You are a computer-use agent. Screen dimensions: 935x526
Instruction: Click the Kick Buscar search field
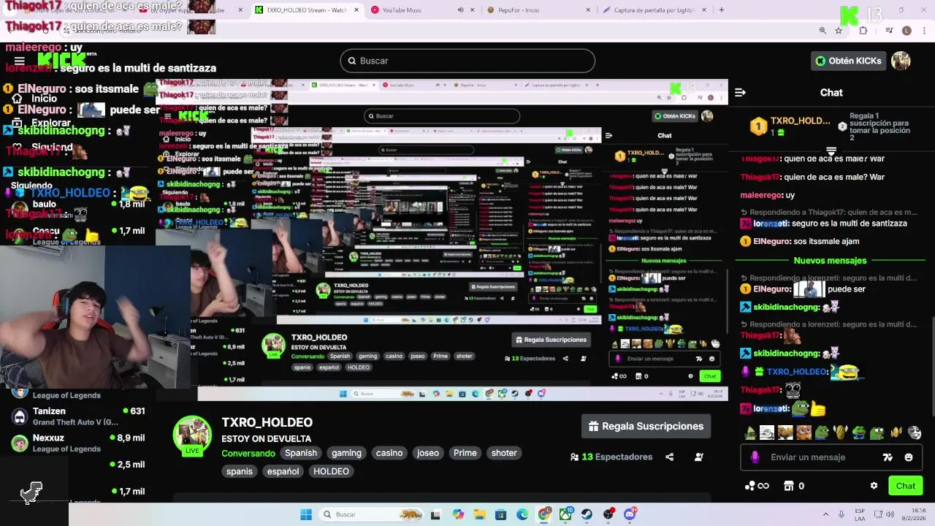click(467, 61)
